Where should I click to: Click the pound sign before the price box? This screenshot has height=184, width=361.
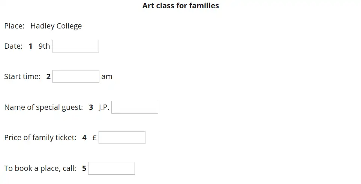(x=94, y=138)
